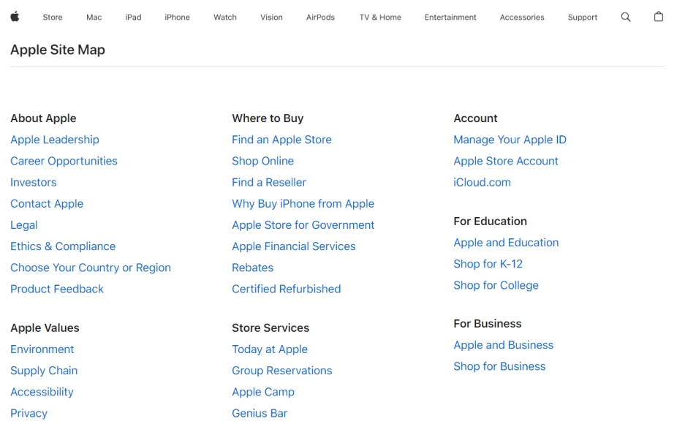This screenshot has width=685, height=424.
Task: Open Why Buy iPhone from Apple
Action: [x=303, y=204]
